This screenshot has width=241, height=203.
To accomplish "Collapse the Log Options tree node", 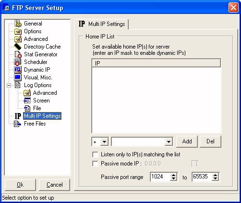I will point(9,85).
